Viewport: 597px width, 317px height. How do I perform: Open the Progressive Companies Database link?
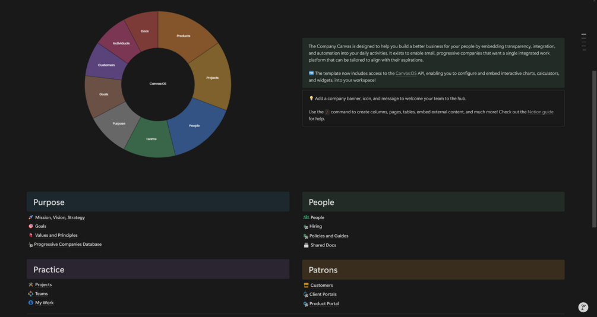point(68,245)
